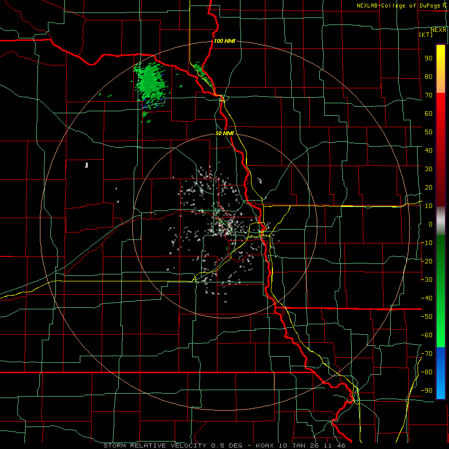Click the 50 NMI range ring label

coord(224,133)
